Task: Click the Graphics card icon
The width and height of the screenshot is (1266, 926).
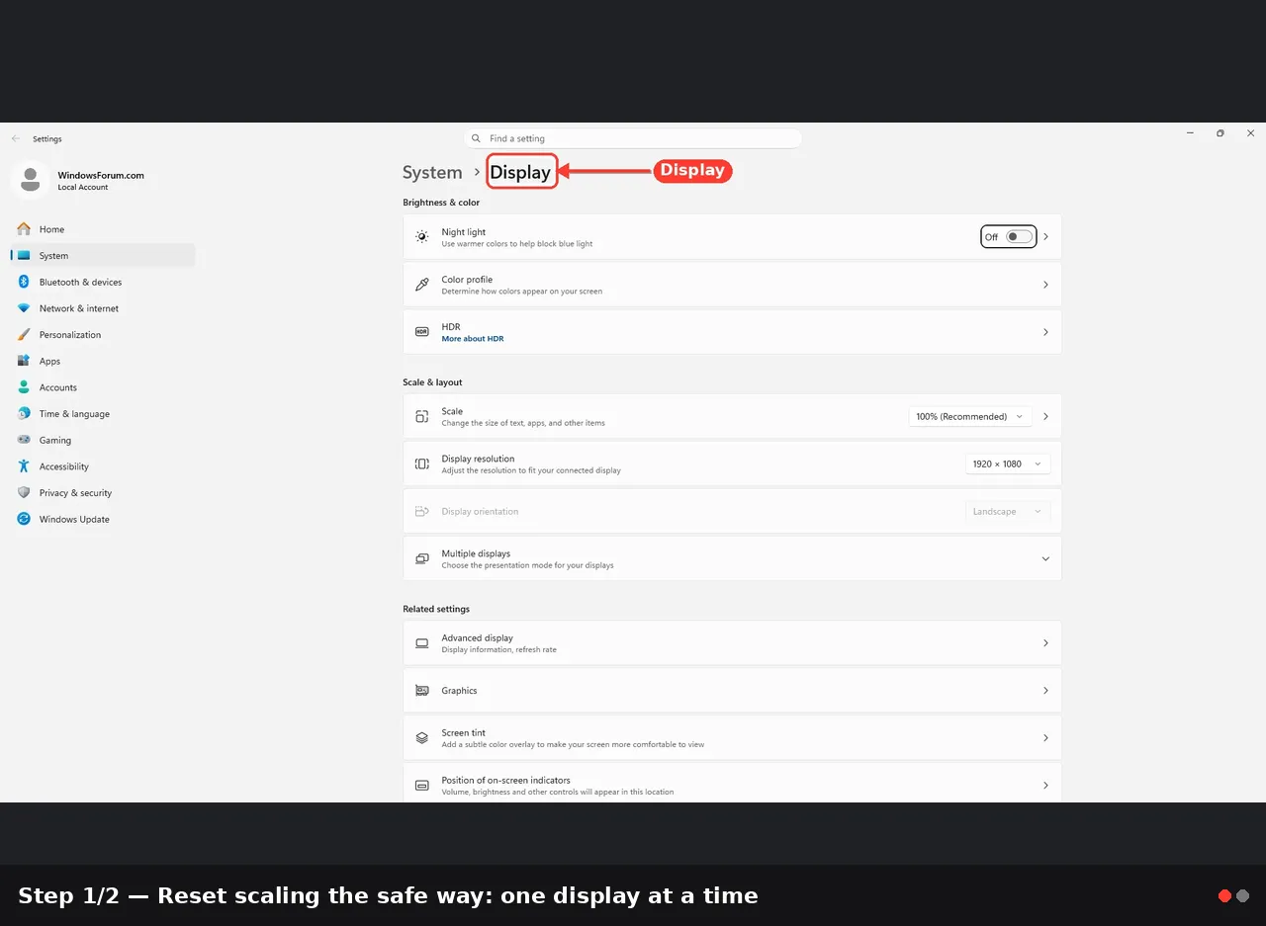Action: click(422, 691)
